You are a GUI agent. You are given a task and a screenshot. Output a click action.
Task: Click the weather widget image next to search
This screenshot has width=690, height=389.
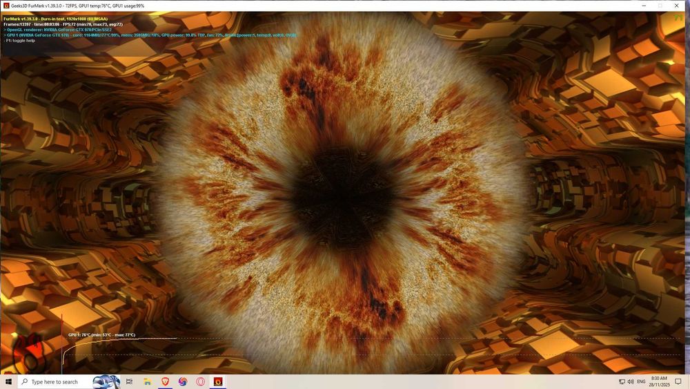pyautogui.click(x=106, y=381)
